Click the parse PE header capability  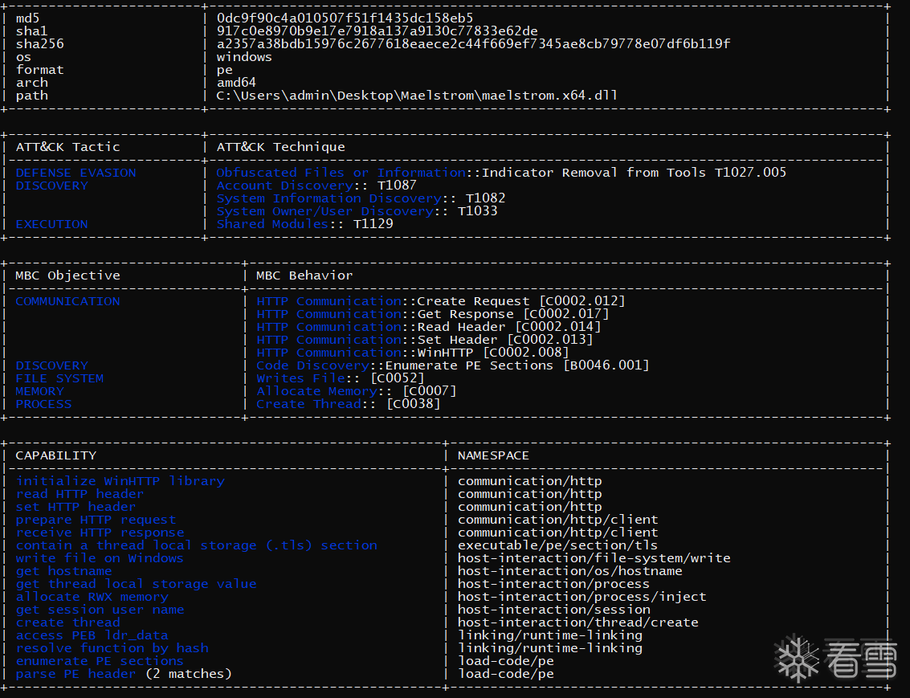coord(75,674)
